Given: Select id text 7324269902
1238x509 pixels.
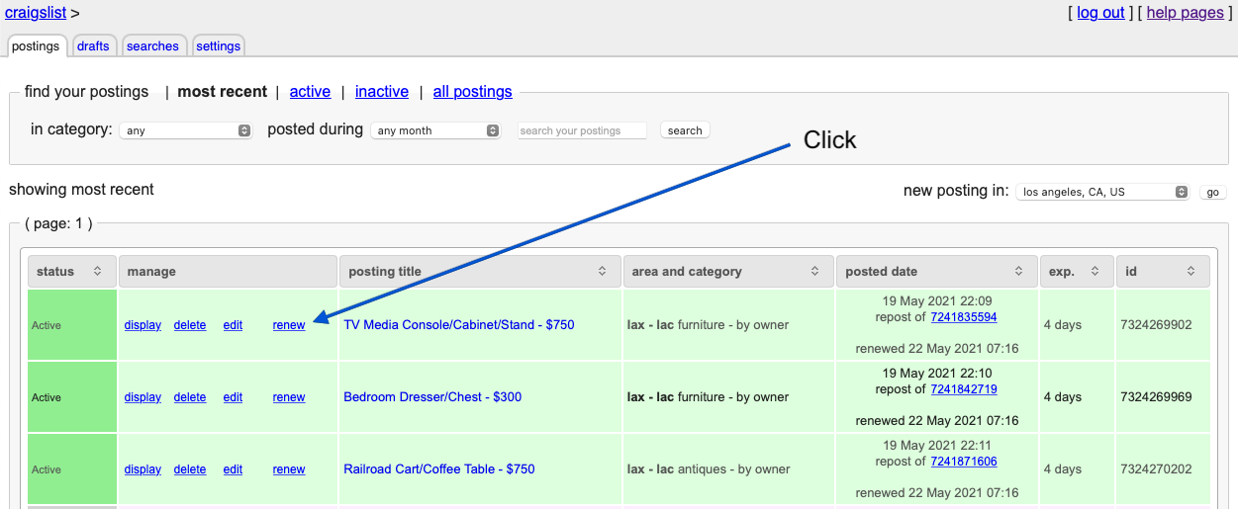Looking at the screenshot, I should [1156, 325].
